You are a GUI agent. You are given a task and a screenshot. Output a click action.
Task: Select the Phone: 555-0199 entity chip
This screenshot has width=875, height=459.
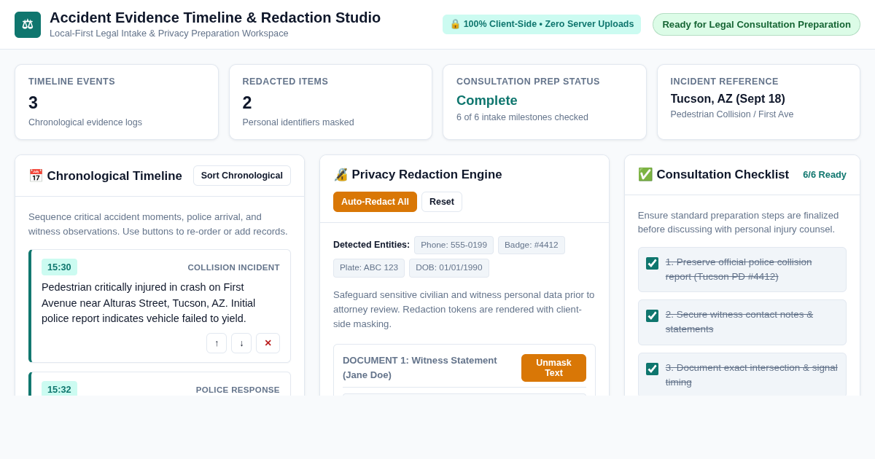pyautogui.click(x=454, y=246)
